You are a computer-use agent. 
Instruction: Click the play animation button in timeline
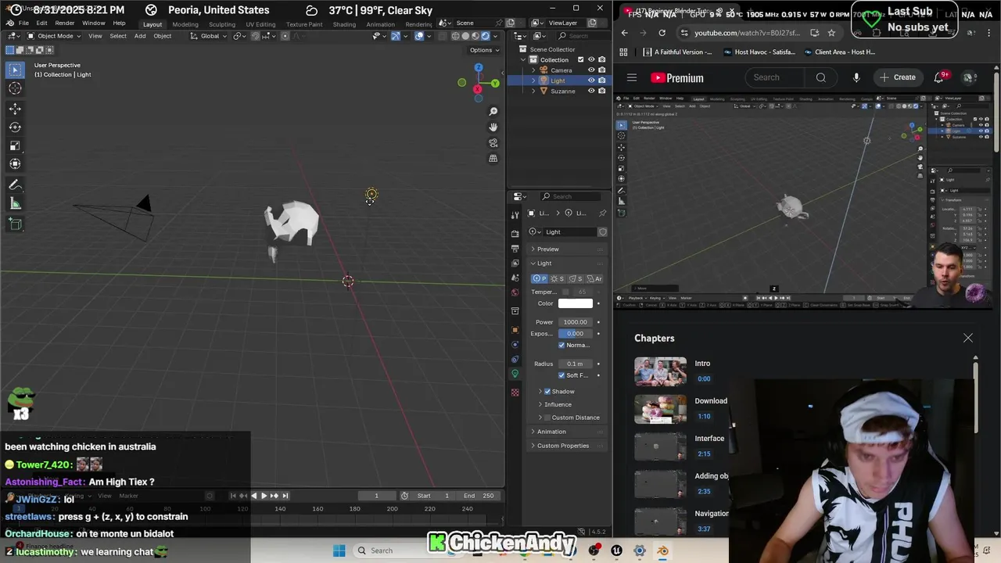point(264,495)
